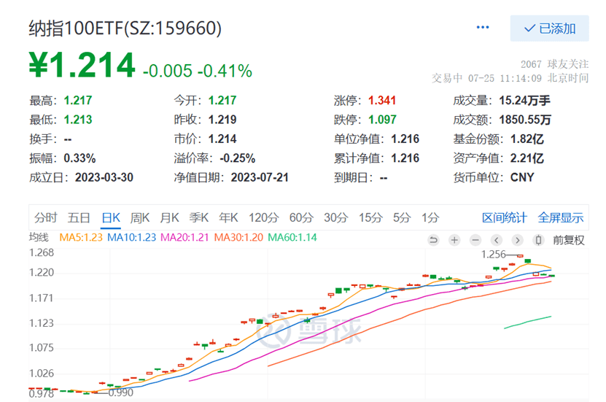Open the 前复权 adjustment dropdown
This screenshot has height=402, width=606.
click(x=568, y=239)
